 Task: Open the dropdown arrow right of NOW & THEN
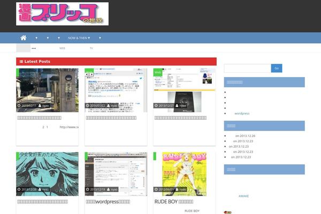coord(100,38)
